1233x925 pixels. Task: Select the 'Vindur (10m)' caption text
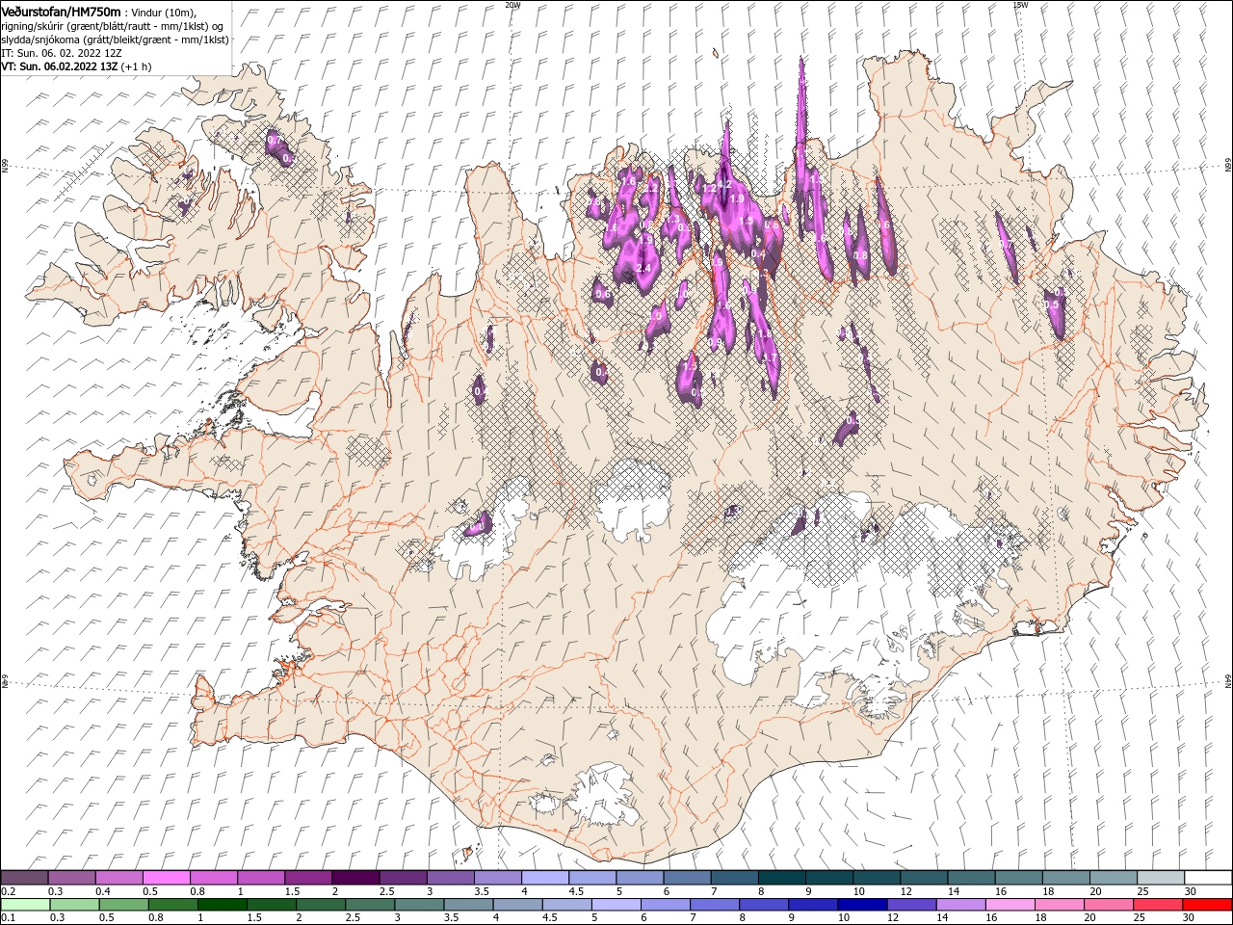(x=164, y=12)
